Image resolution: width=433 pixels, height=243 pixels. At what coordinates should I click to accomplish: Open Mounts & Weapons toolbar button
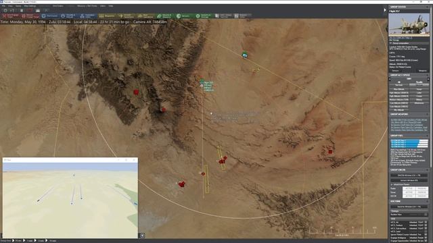click(165, 16)
